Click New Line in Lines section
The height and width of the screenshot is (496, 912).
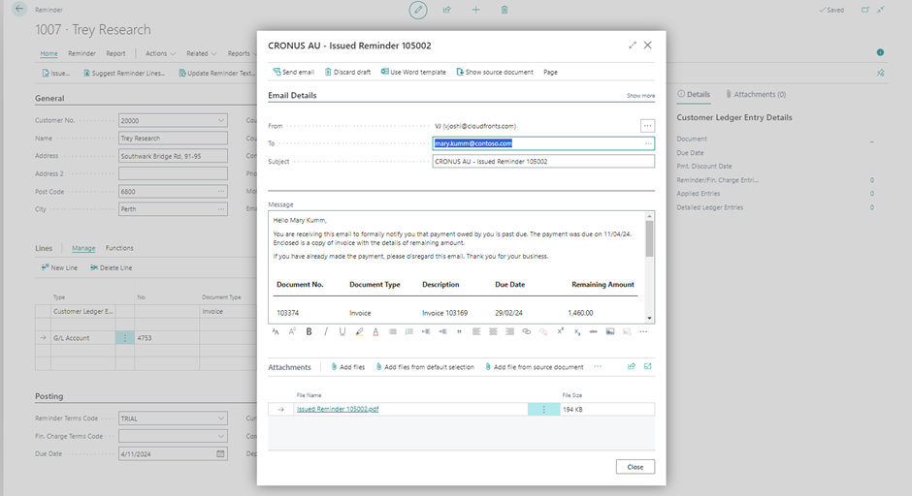tap(59, 267)
